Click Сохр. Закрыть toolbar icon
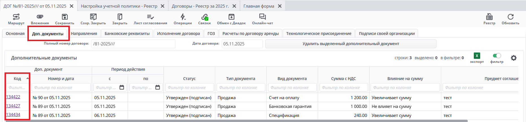This screenshot has width=526, height=122. pyautogui.click(x=93, y=17)
